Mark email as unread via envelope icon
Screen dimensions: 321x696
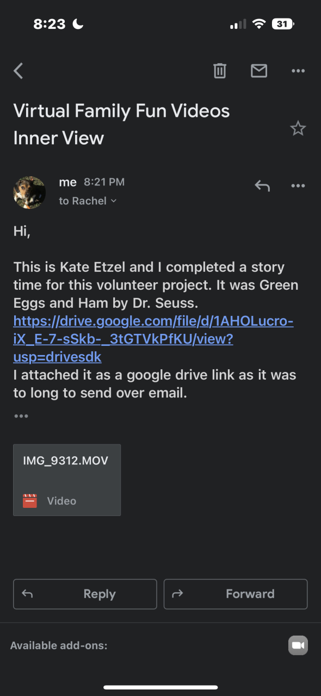pyautogui.click(x=259, y=71)
